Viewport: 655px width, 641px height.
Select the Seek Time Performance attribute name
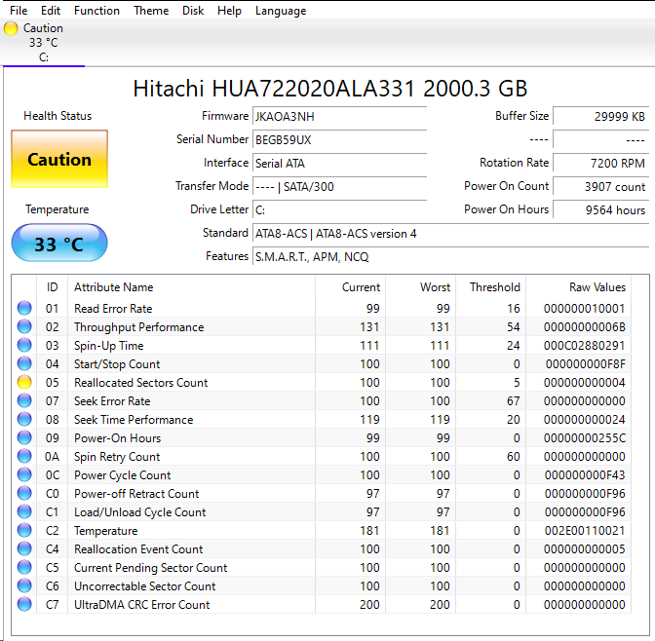coord(134,420)
